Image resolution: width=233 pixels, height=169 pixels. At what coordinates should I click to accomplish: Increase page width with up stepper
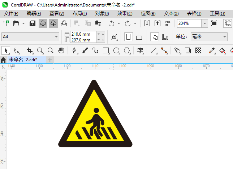[x=103, y=34]
